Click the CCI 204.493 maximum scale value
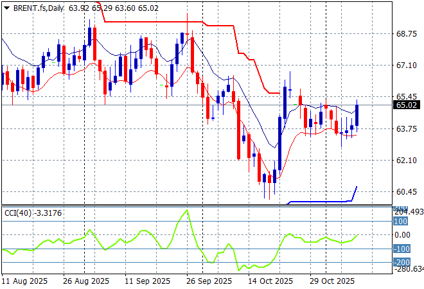Viewport: 424px width, 289px height. coord(409,212)
